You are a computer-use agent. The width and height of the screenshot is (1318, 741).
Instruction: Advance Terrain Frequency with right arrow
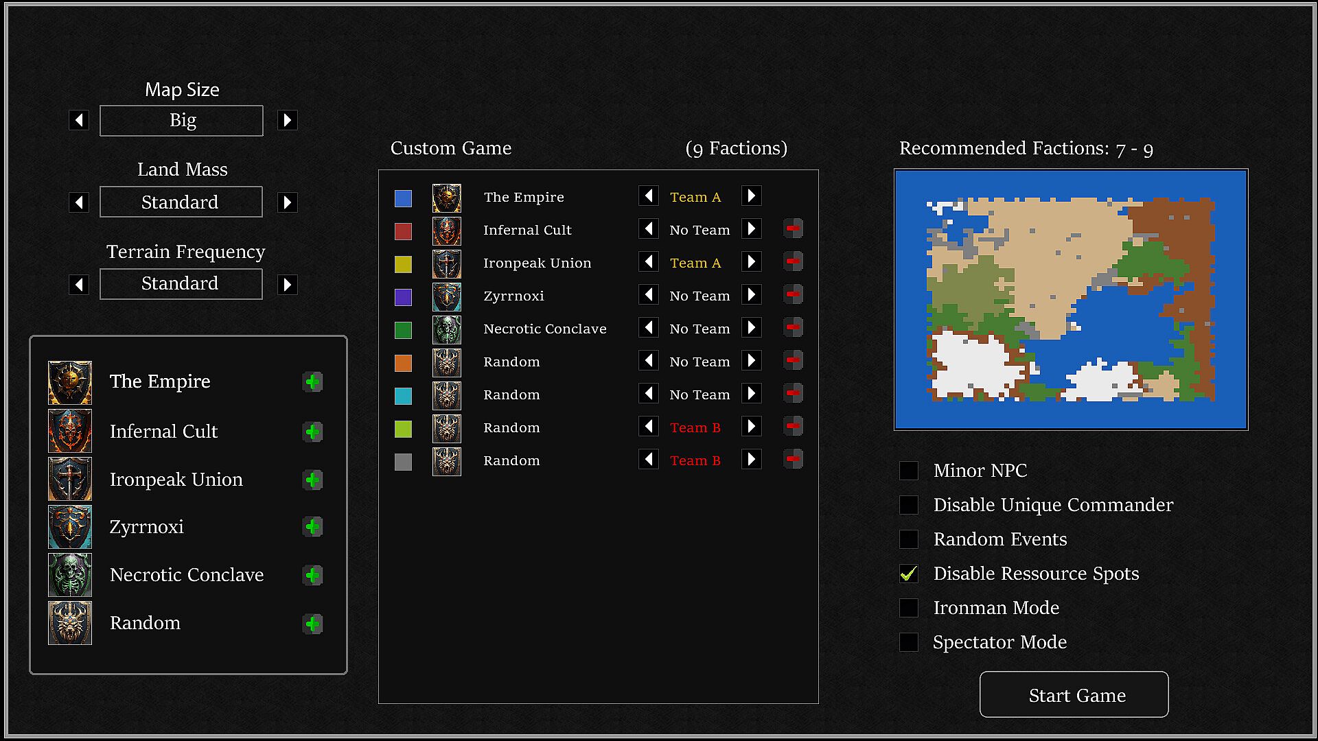(288, 284)
